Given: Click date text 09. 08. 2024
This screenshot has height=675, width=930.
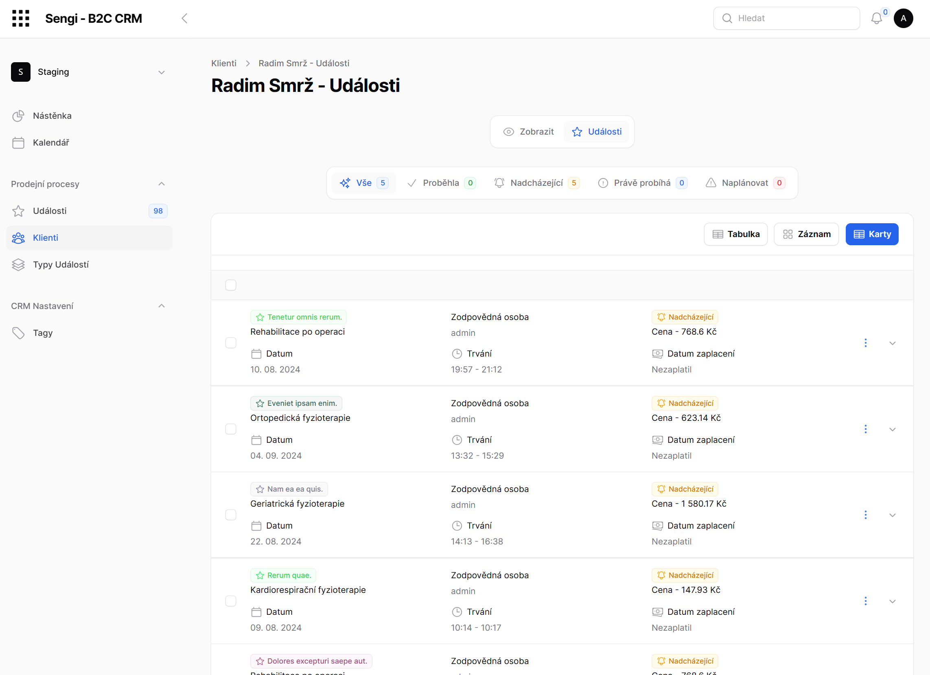Looking at the screenshot, I should coord(276,627).
